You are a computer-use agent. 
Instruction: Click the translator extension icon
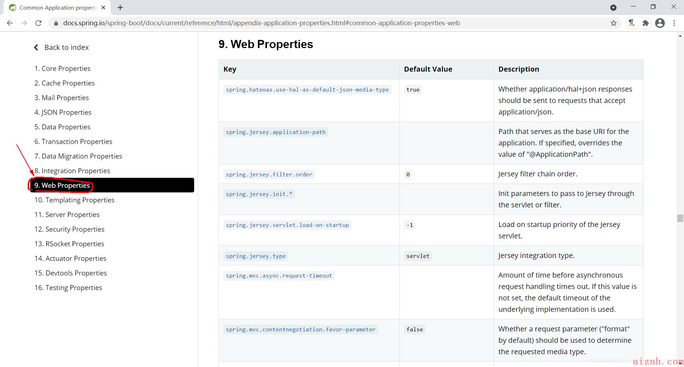(631, 23)
